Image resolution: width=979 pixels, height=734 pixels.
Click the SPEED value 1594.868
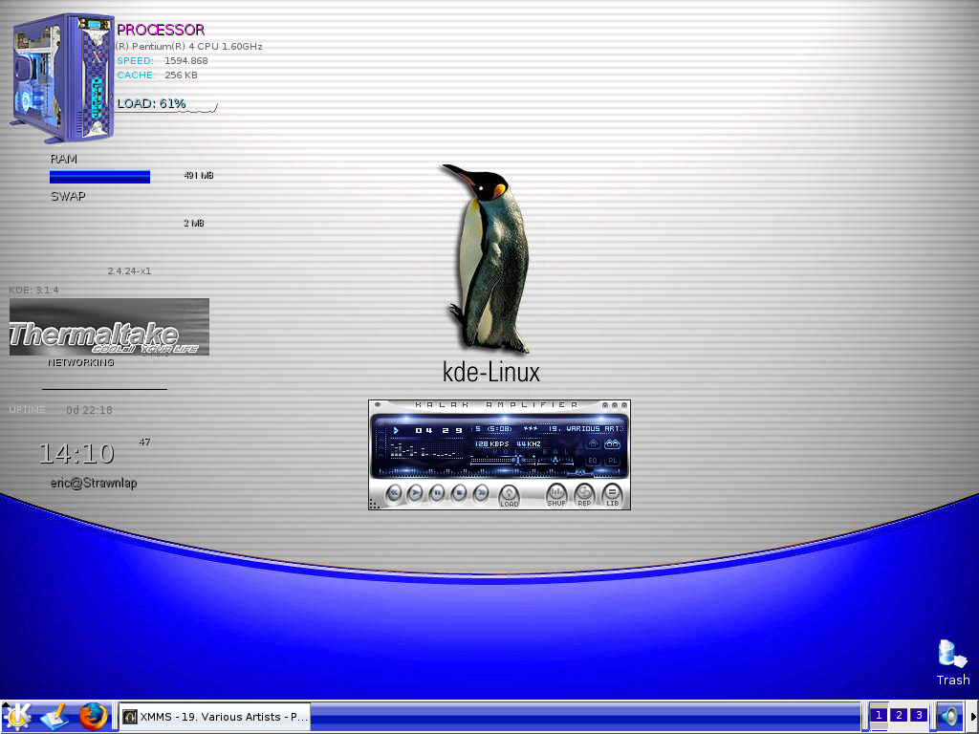[x=186, y=60]
